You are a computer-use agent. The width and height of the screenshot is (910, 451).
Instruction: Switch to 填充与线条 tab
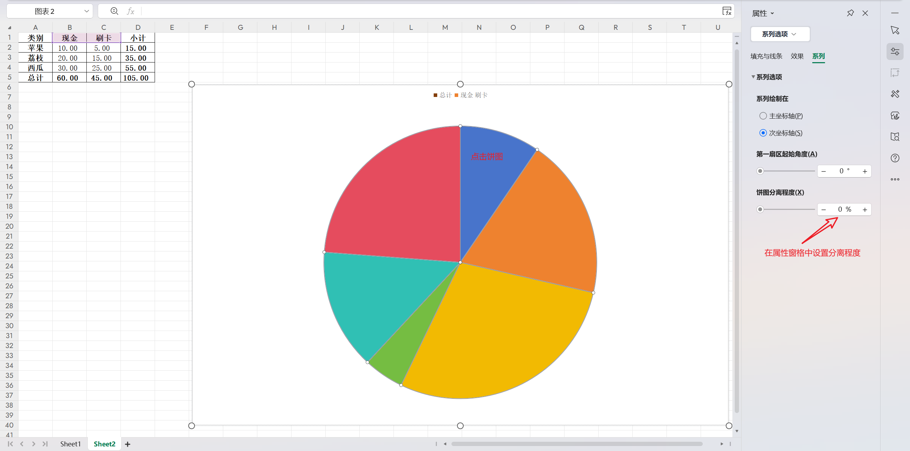[766, 56]
